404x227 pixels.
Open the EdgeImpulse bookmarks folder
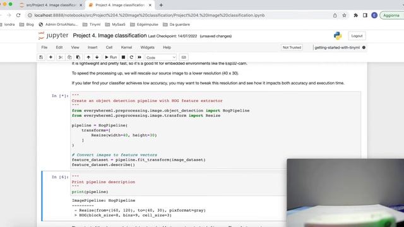[143, 25]
